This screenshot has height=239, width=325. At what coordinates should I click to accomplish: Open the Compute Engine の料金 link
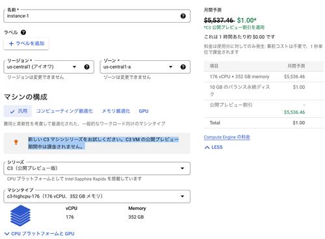tap(227, 137)
